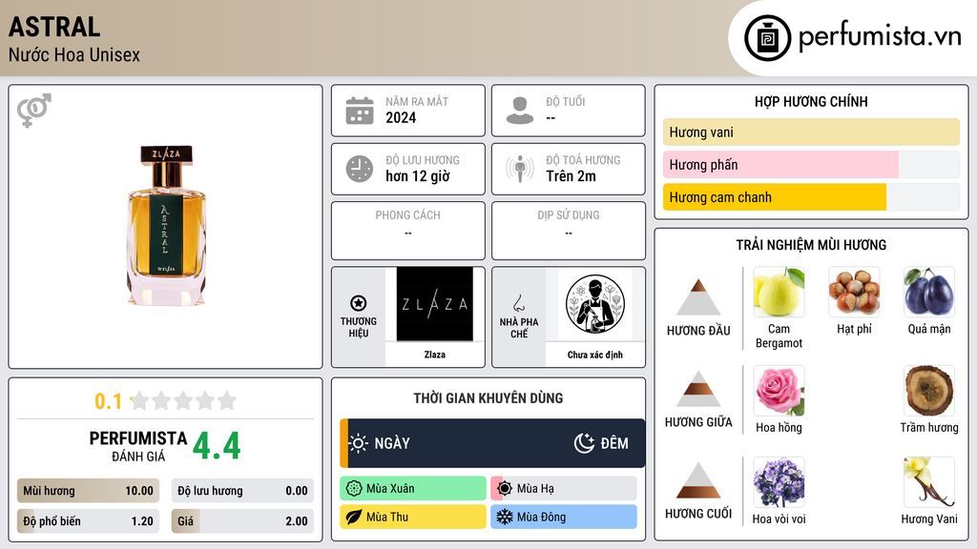Screen dimensions: 977x549
Task: Select the Mùa Đông season tag
Action: [x=564, y=517]
